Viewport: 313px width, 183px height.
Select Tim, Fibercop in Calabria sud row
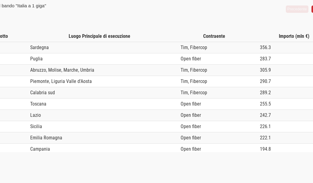[x=194, y=93]
